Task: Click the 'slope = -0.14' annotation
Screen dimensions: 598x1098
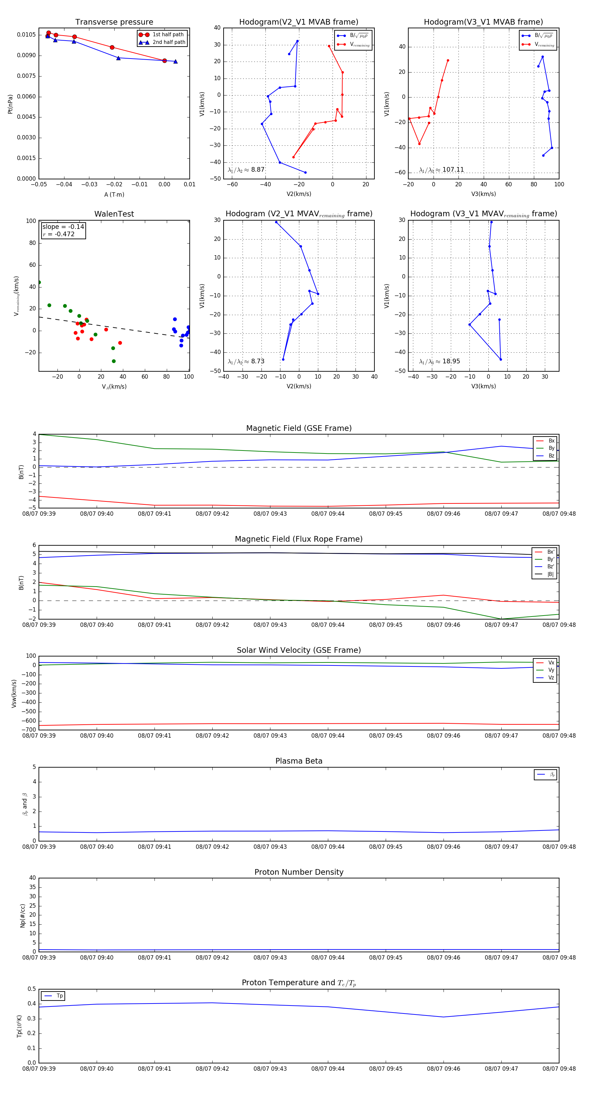Action: [63, 227]
